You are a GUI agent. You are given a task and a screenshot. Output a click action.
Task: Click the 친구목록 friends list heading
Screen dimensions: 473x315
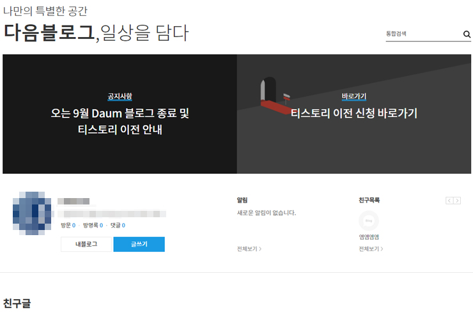(x=369, y=200)
